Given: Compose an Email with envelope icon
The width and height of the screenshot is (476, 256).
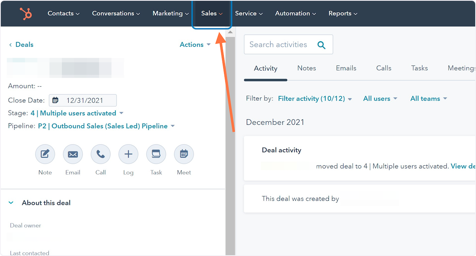Looking at the screenshot, I should (73, 154).
